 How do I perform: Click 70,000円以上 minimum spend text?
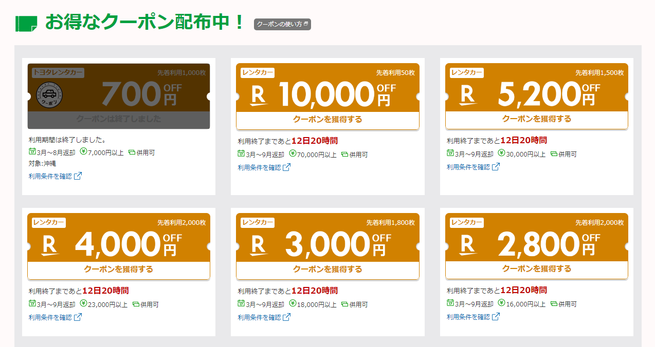(317, 155)
